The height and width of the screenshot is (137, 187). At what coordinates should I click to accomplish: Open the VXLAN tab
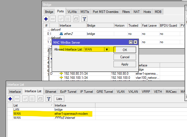coord(133,92)
